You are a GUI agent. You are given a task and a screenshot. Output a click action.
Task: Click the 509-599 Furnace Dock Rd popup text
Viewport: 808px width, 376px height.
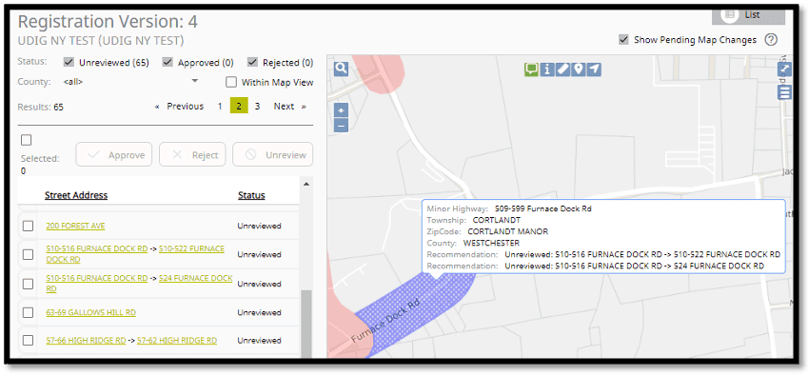(x=543, y=209)
